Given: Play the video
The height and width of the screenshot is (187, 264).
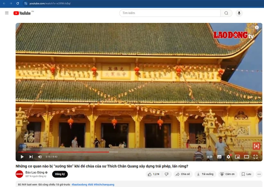Looking at the screenshot, I should (22, 157).
